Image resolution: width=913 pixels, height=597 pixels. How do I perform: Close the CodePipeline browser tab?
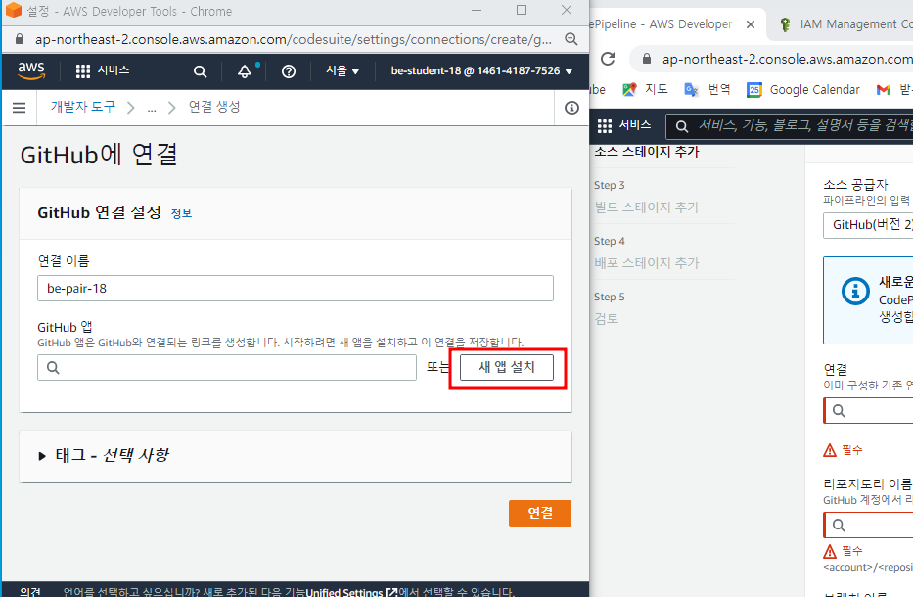tap(751, 24)
